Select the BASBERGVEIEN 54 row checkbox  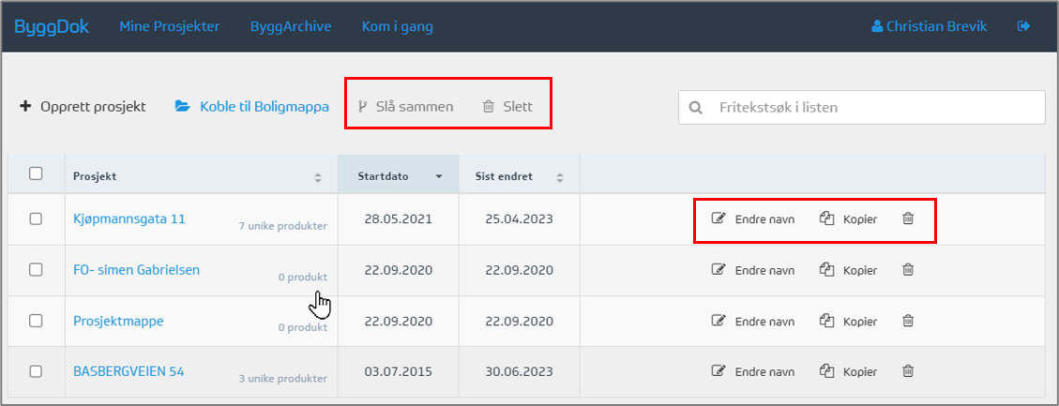pyautogui.click(x=36, y=371)
